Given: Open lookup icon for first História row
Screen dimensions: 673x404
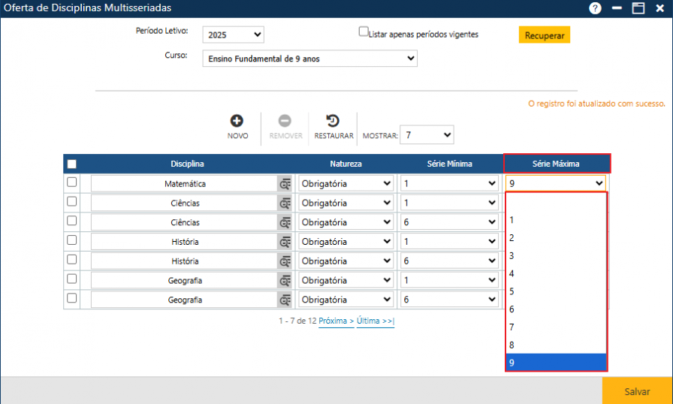Looking at the screenshot, I should [285, 242].
